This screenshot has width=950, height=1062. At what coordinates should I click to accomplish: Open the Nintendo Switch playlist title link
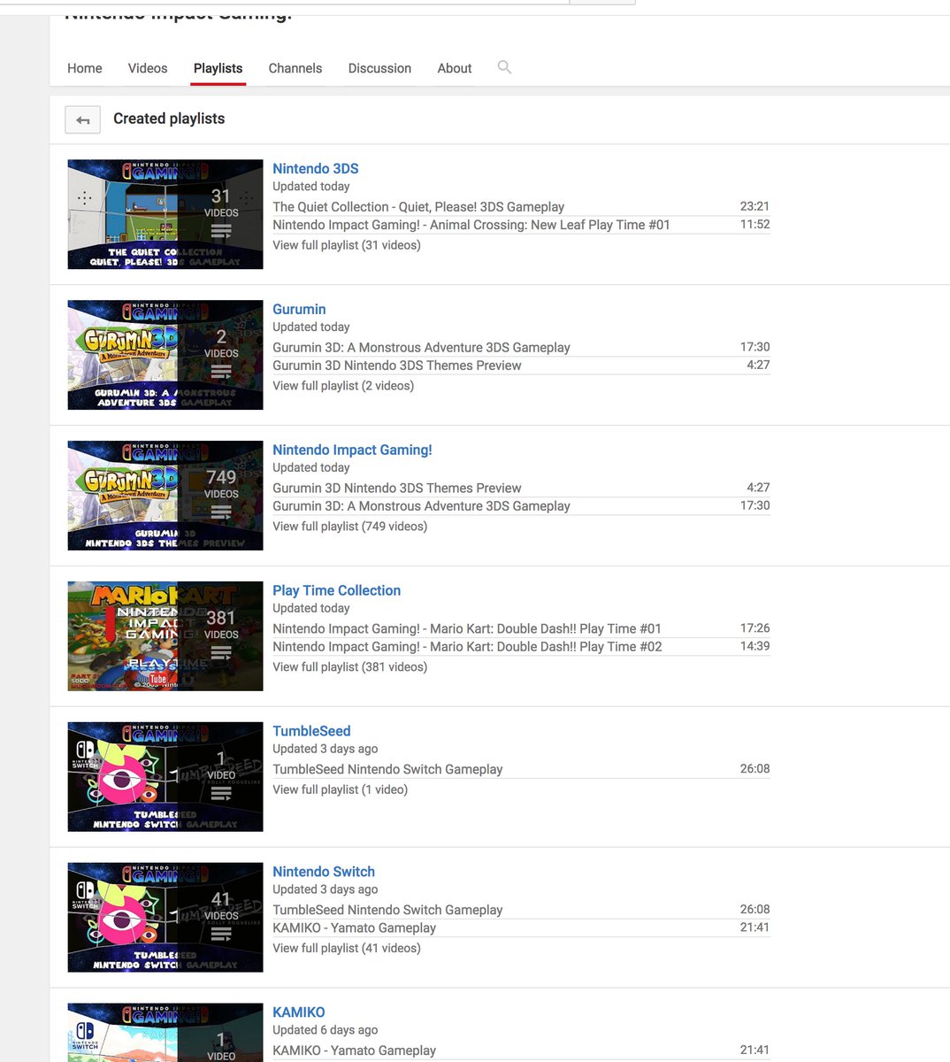[324, 872]
